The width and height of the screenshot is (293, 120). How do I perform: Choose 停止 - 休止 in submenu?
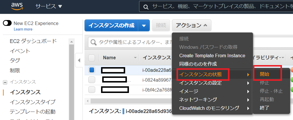(271, 91)
